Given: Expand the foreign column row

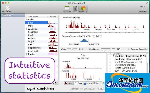Looking at the screenshot, I should pos(27,54).
